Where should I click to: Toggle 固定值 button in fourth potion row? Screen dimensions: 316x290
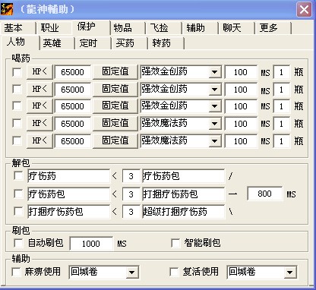pos(115,123)
